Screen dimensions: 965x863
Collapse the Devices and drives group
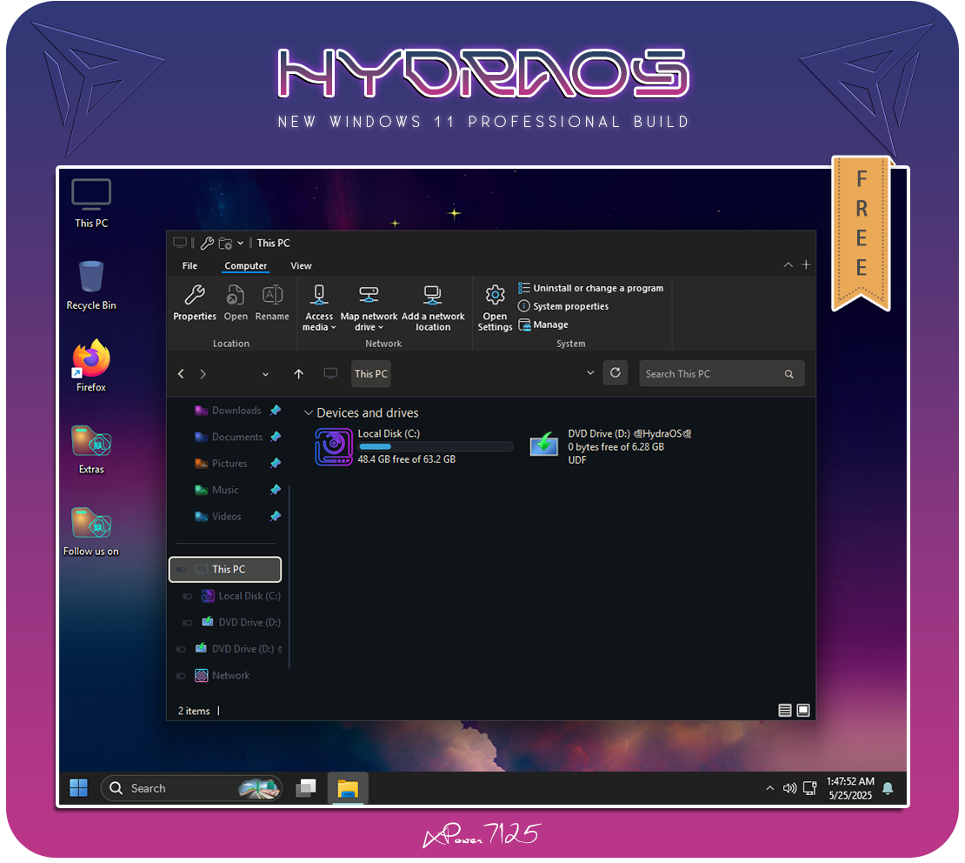[309, 412]
